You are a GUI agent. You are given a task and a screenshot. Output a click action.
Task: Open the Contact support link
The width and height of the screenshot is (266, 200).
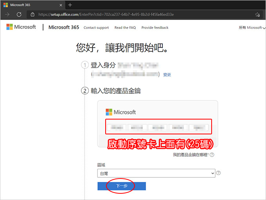pos(96,28)
